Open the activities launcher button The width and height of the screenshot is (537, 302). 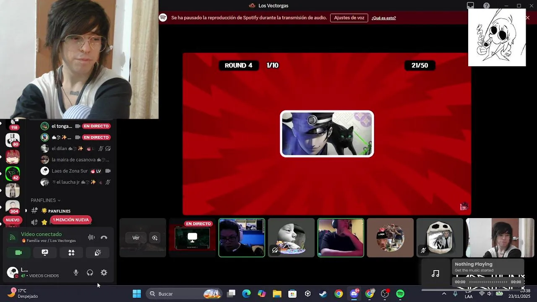[71, 253]
